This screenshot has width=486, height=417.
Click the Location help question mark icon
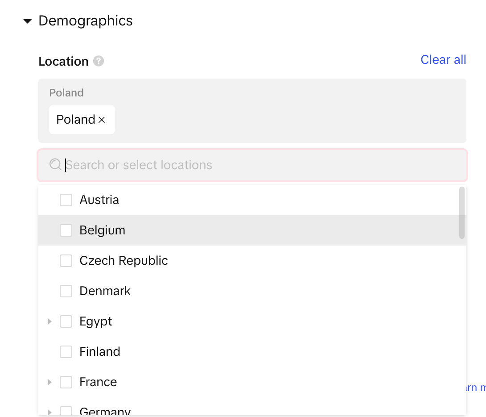(99, 61)
